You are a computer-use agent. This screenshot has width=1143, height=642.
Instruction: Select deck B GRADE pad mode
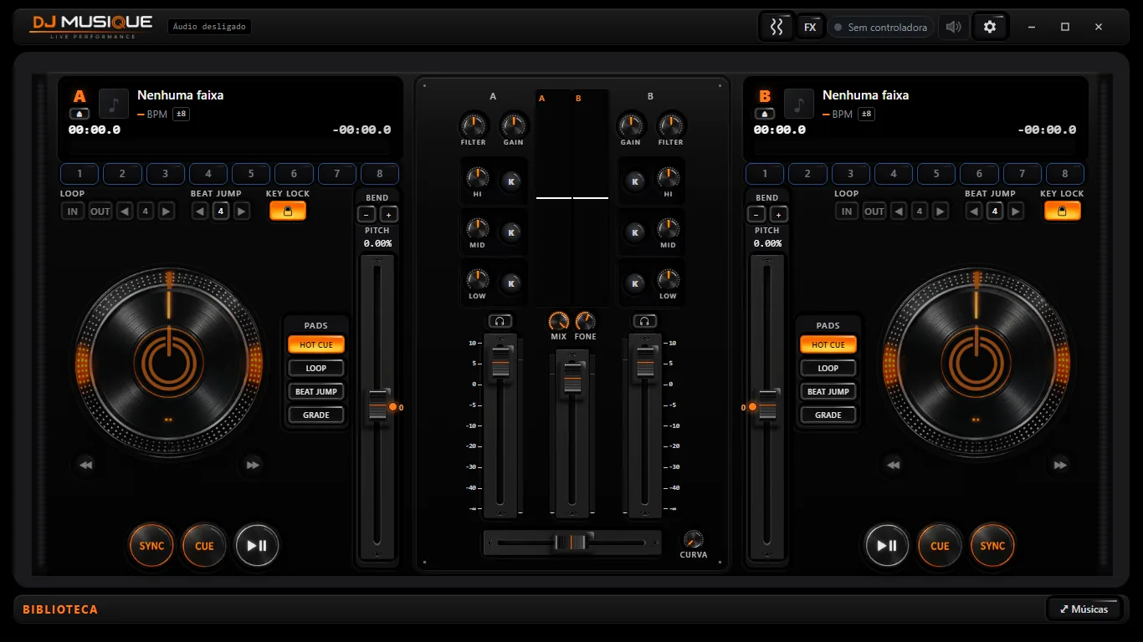point(828,415)
